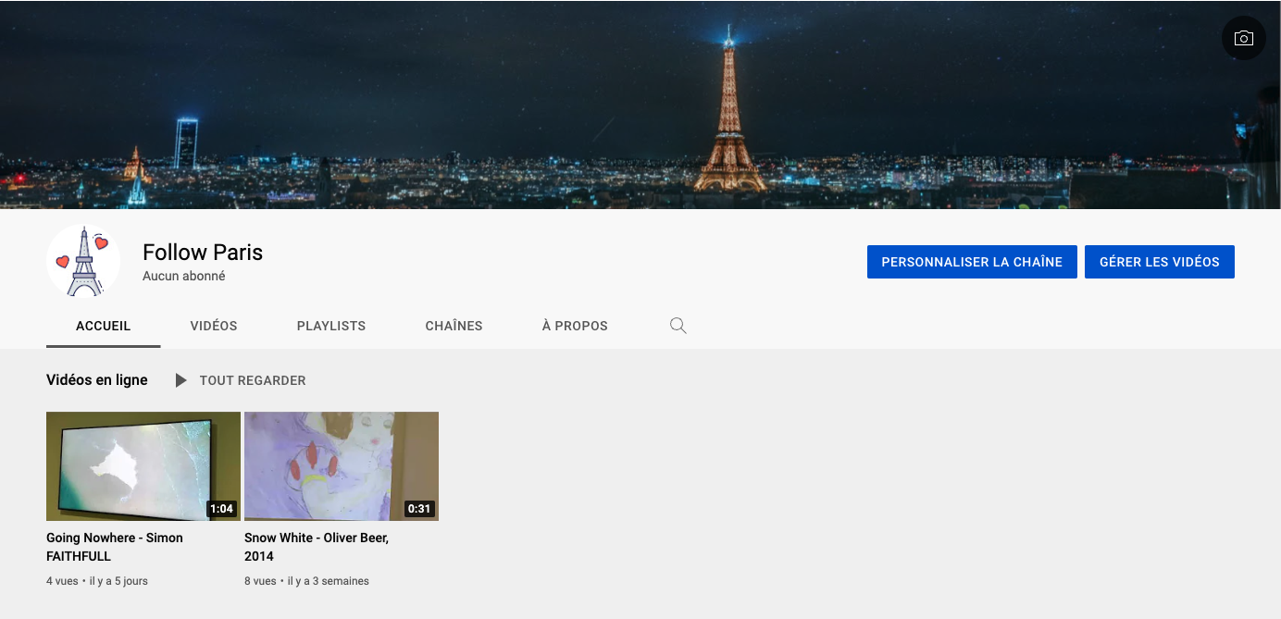Click Gérer les vidéos button
1281x619 pixels.
1160,262
